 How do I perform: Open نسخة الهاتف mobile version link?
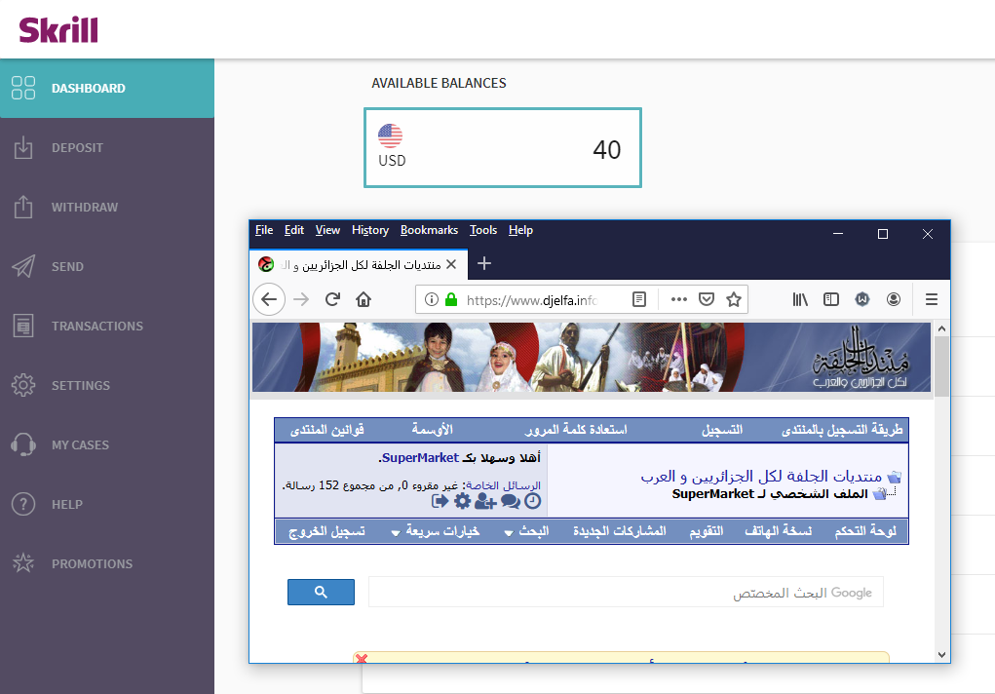pyautogui.click(x=778, y=531)
